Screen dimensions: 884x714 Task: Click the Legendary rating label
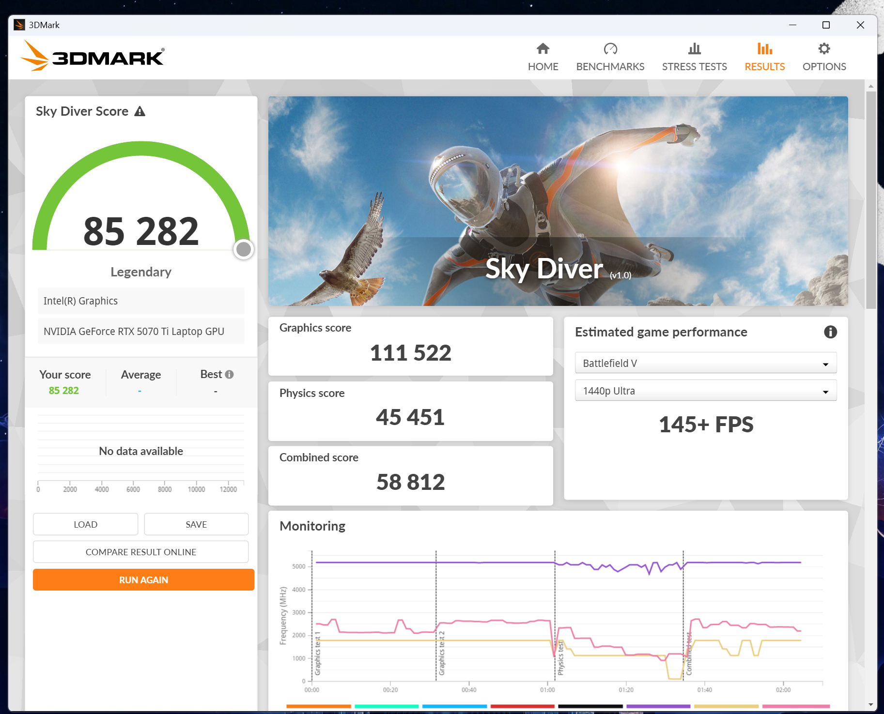pos(141,272)
